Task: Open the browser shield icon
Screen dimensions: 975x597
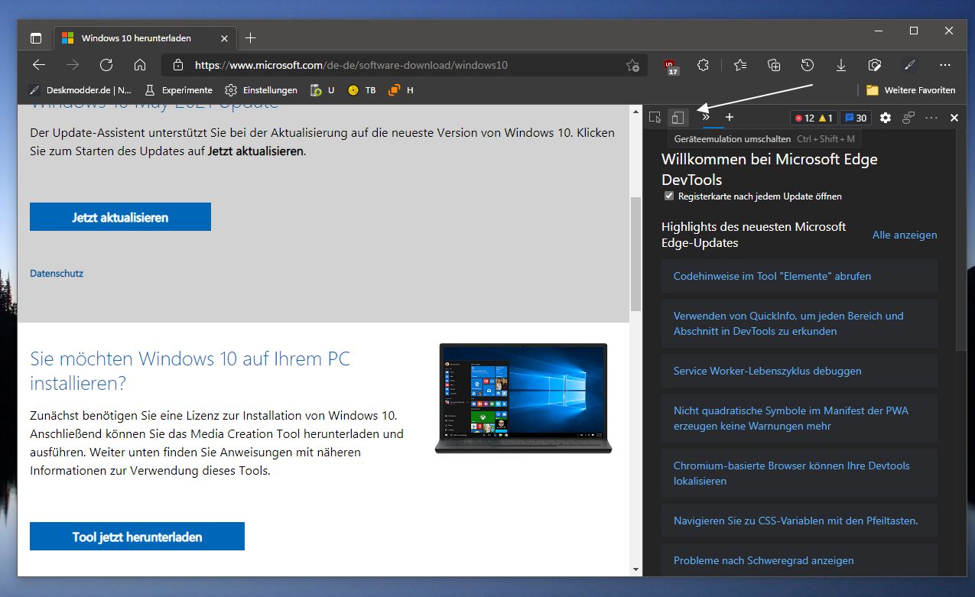Action: click(876, 65)
